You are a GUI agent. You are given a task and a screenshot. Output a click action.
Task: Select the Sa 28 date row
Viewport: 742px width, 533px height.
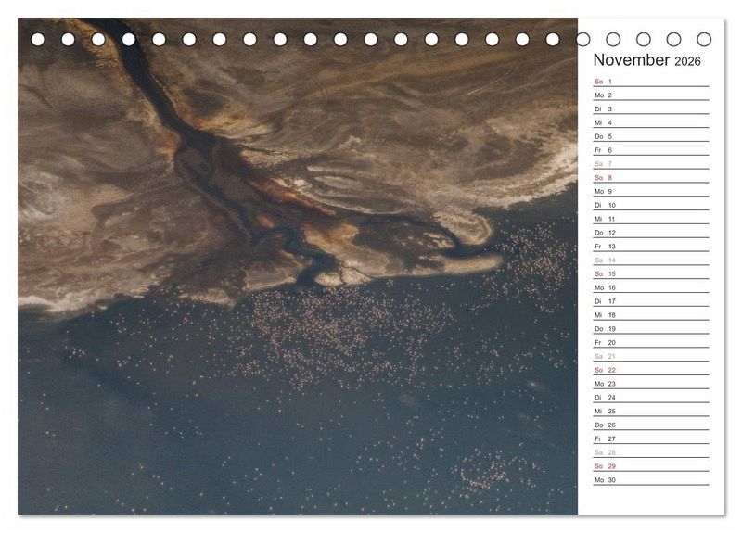[650, 452]
